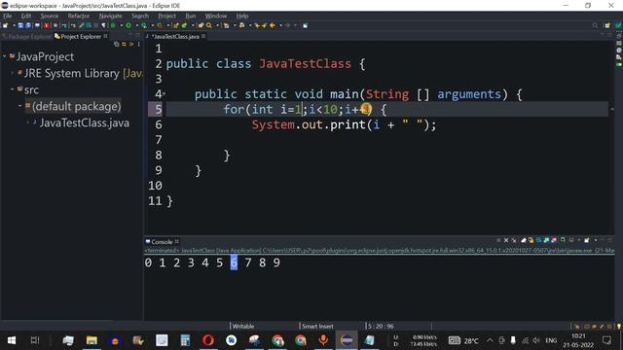Click the Smart Insert status bar entry
Viewport: 623px width, 350px height.
pyautogui.click(x=317, y=327)
